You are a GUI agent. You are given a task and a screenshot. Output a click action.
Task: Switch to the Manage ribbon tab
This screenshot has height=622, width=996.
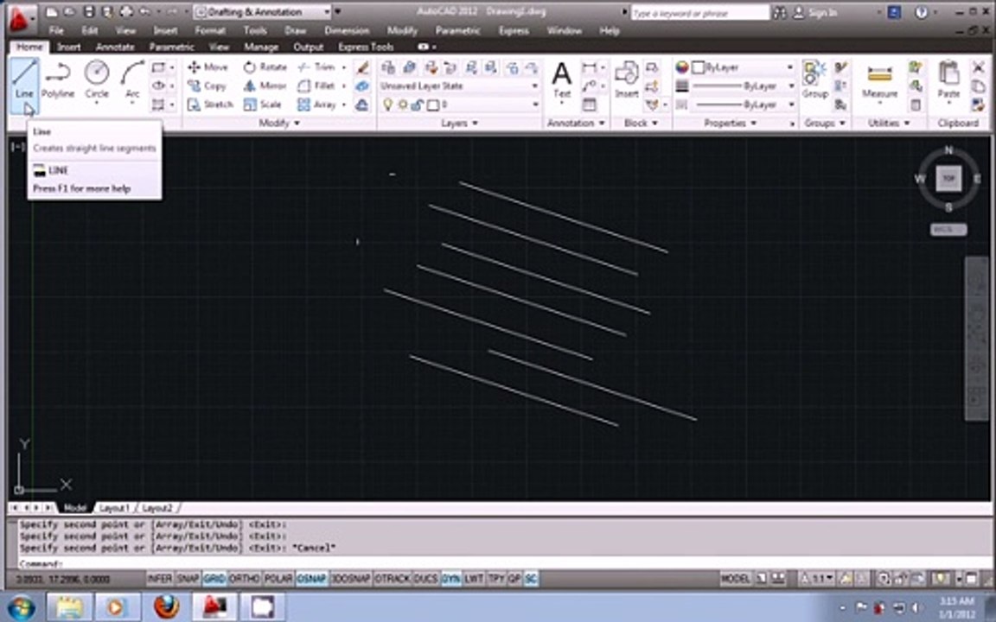point(261,47)
